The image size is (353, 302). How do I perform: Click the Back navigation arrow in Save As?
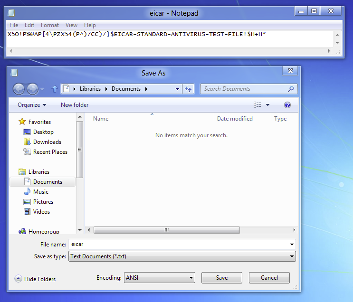(x=19, y=89)
